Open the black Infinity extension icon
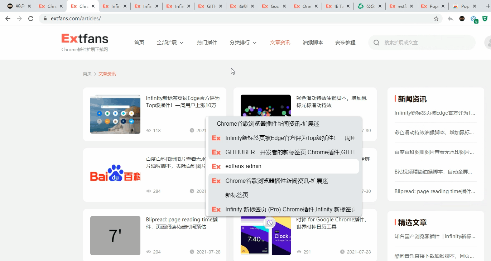The height and width of the screenshot is (261, 491). [x=462, y=19]
